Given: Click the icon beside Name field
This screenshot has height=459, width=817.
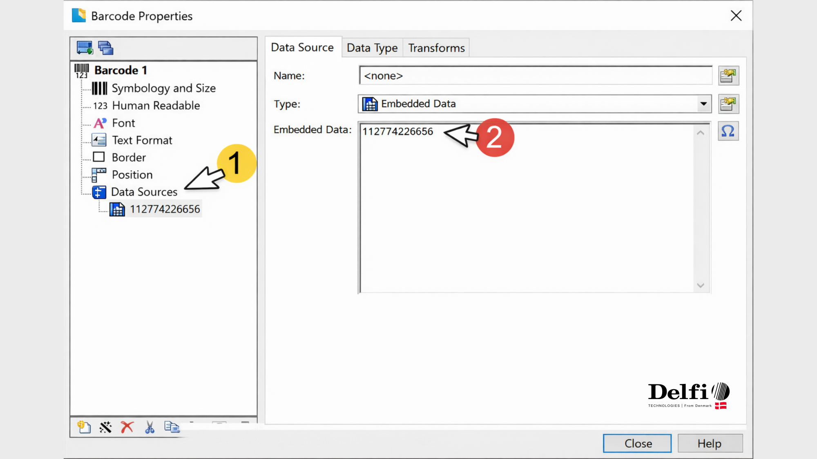Looking at the screenshot, I should tap(728, 75).
